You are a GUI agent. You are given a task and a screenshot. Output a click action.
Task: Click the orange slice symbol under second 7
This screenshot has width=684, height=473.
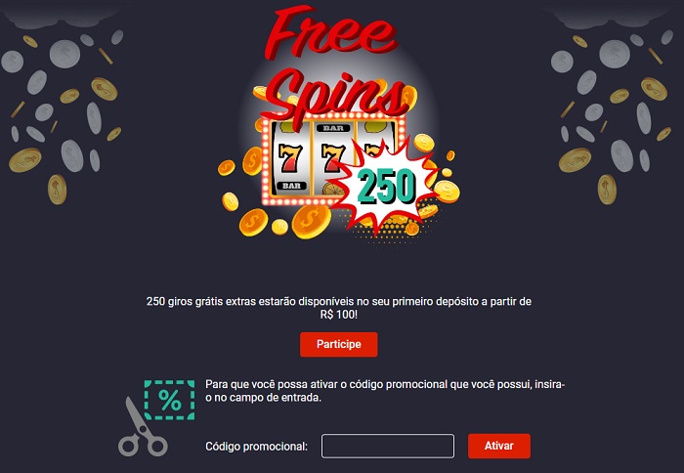[332, 189]
